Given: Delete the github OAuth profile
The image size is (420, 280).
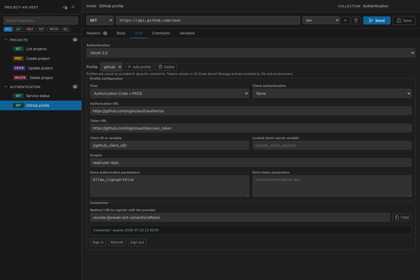Looking at the screenshot, I should [x=166, y=67].
